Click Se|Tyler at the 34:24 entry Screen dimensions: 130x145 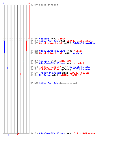point(45,75)
